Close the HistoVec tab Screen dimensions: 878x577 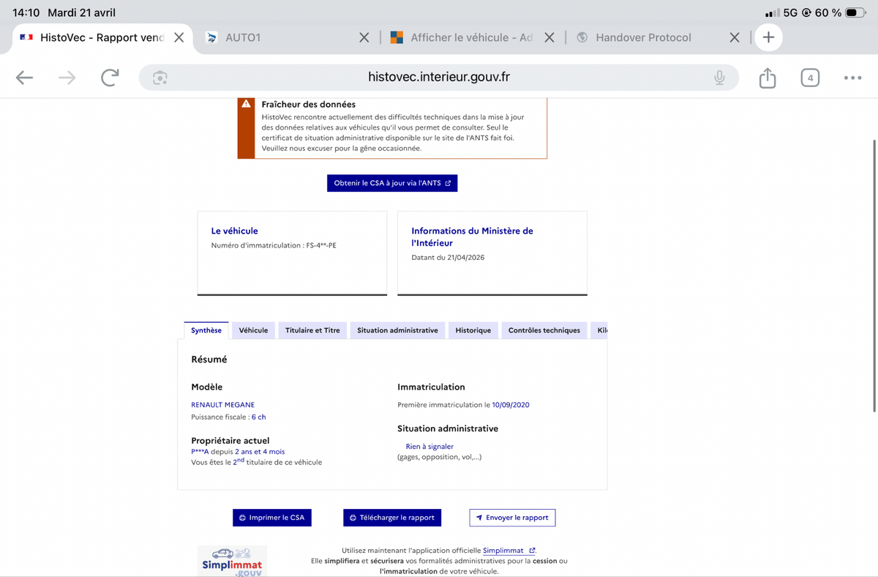(179, 37)
